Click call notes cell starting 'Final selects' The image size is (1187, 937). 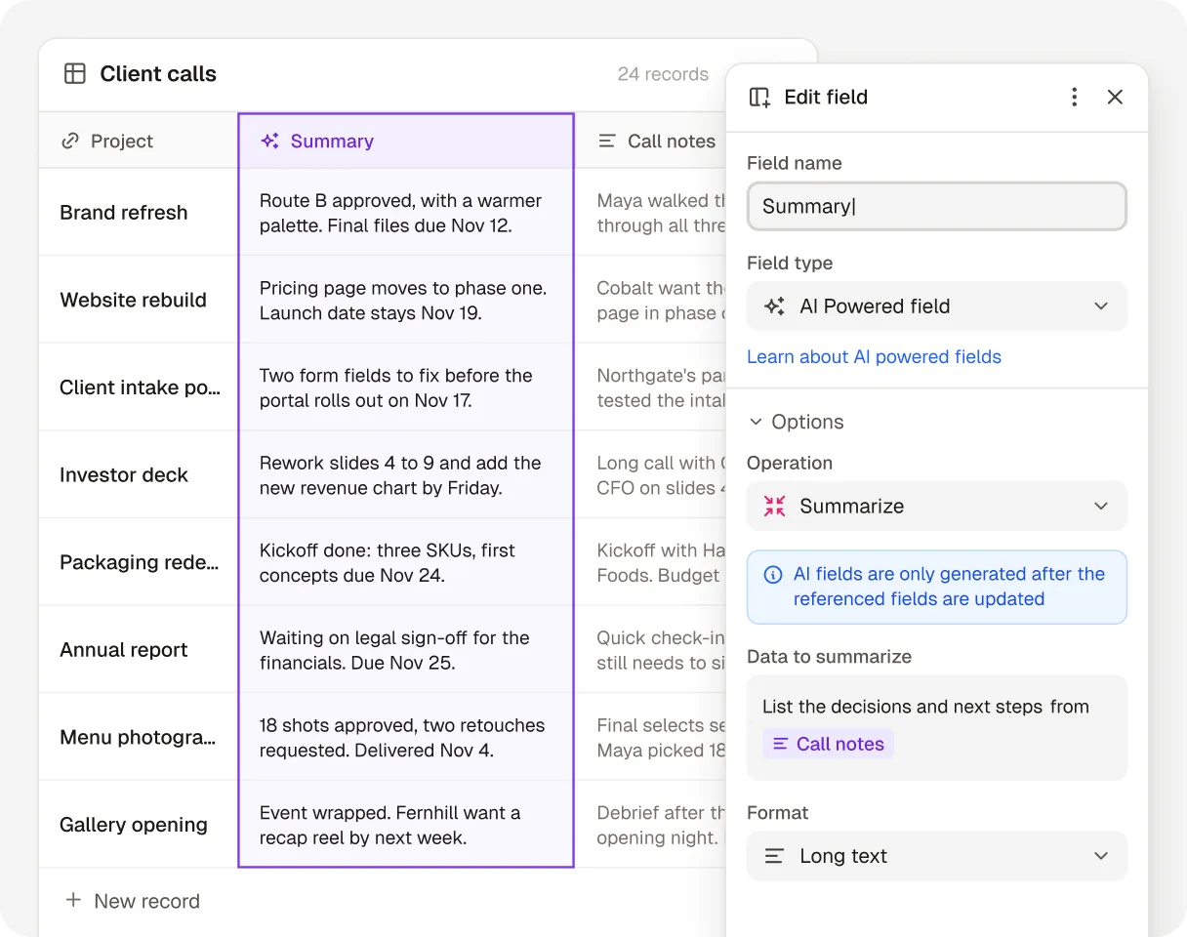coord(652,737)
